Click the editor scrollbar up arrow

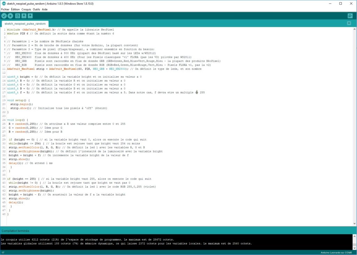click(355, 29)
